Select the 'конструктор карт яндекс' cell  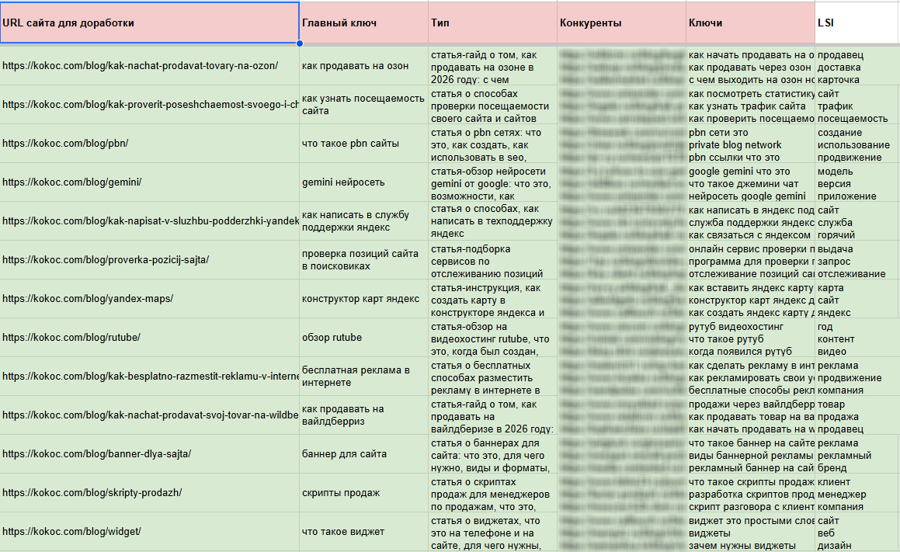click(364, 299)
